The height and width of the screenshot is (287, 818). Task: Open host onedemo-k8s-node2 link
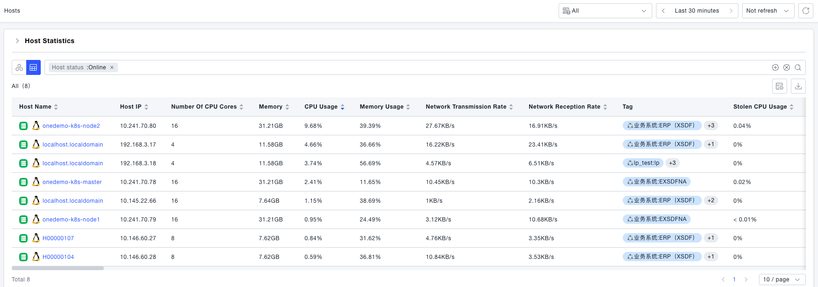[71, 126]
